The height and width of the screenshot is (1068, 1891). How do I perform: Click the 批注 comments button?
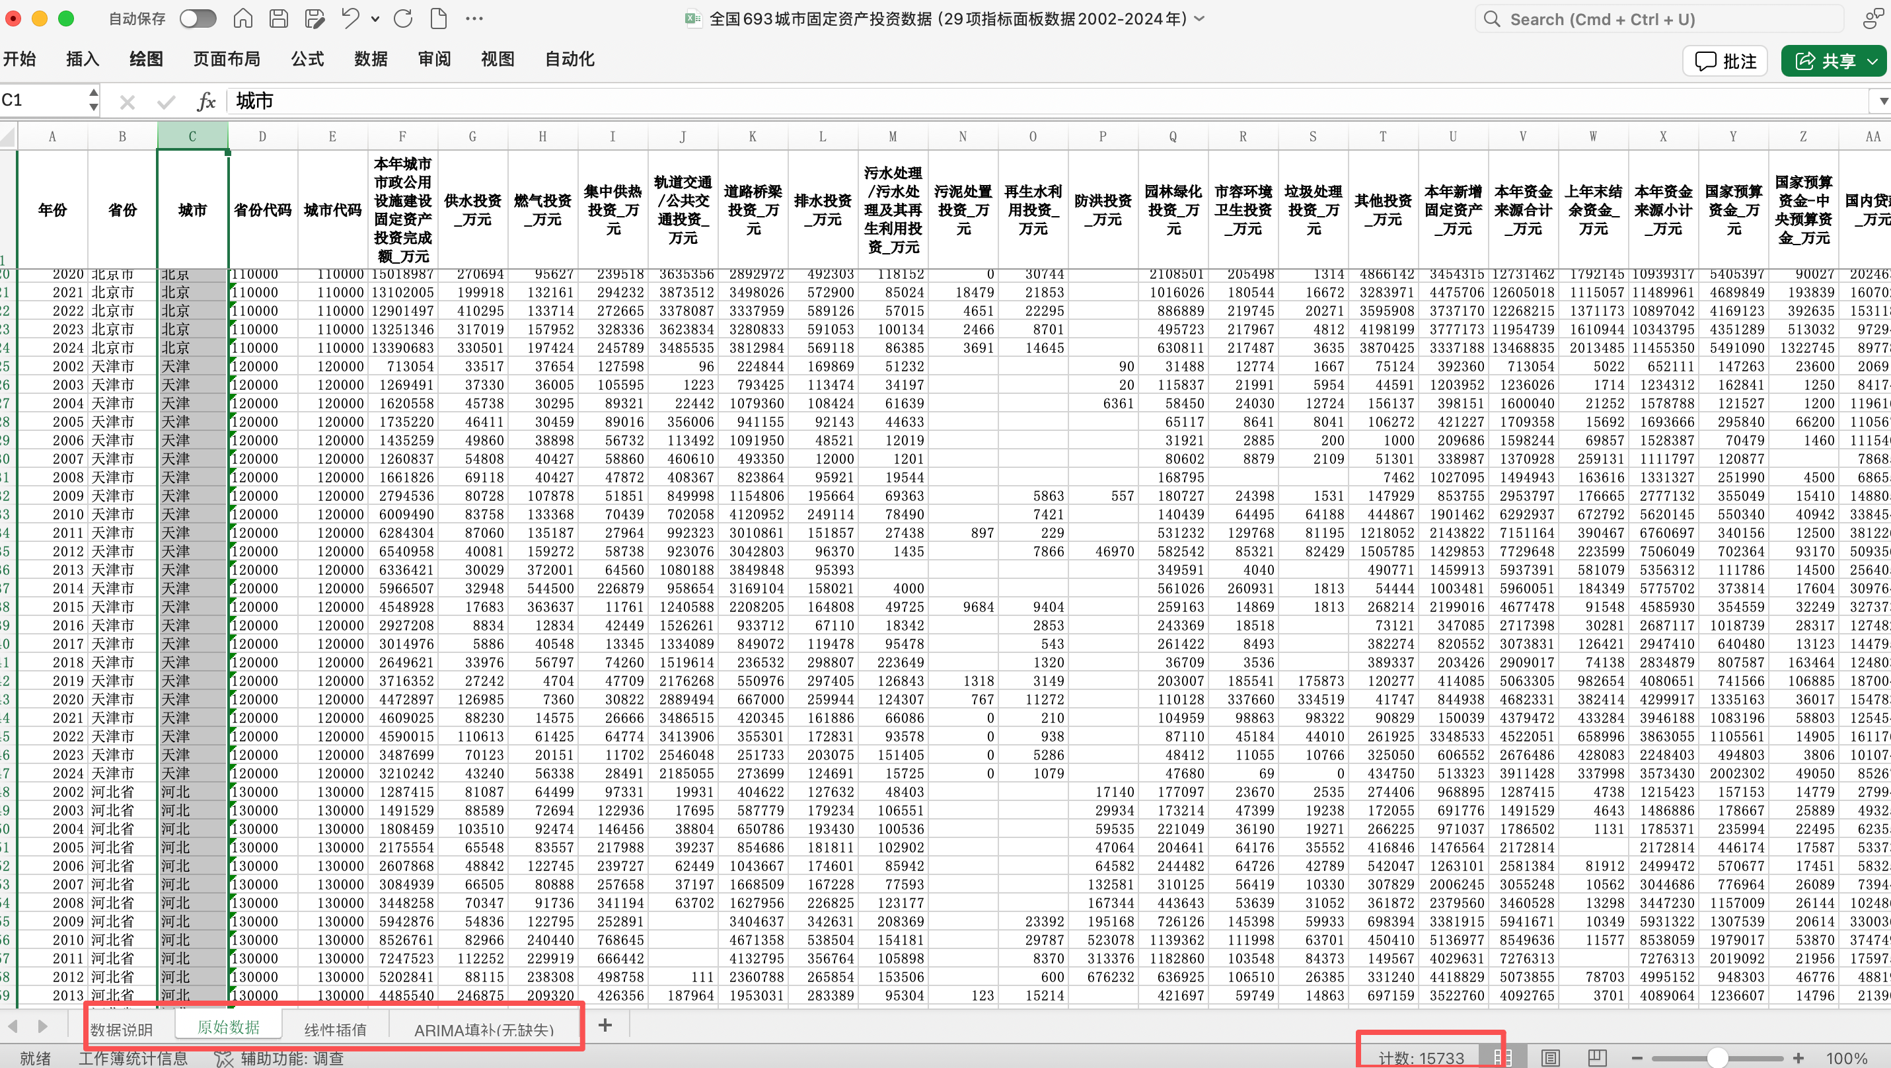1725,61
